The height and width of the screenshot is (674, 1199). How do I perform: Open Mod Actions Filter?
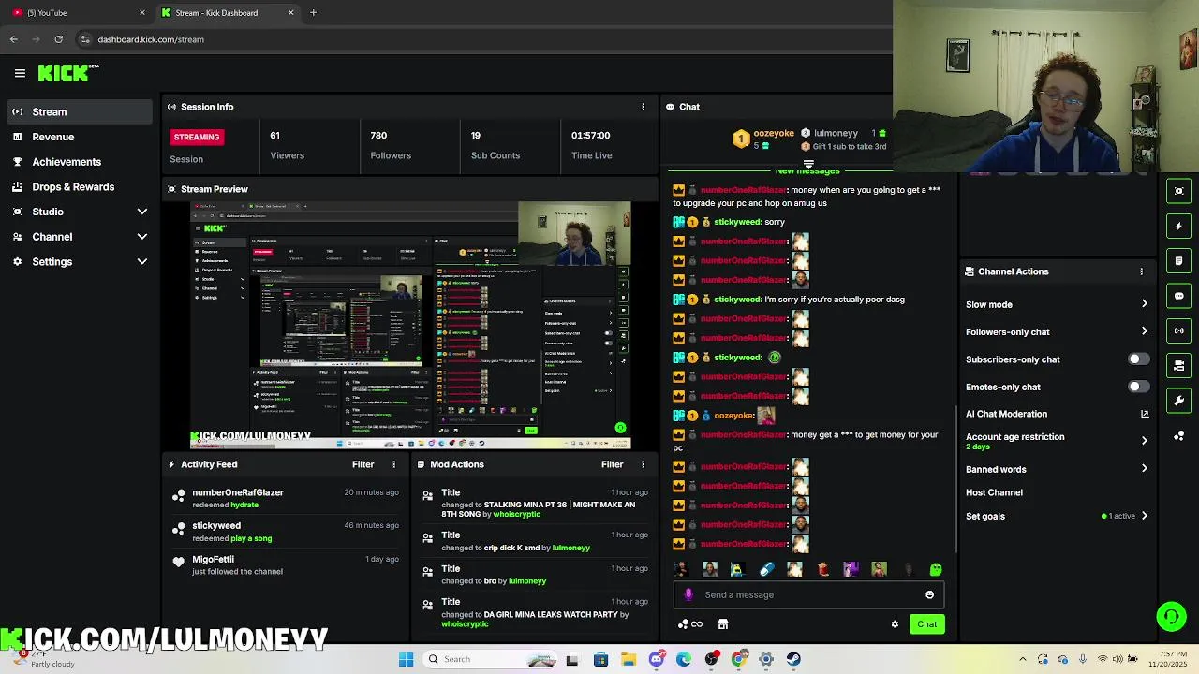click(x=612, y=464)
